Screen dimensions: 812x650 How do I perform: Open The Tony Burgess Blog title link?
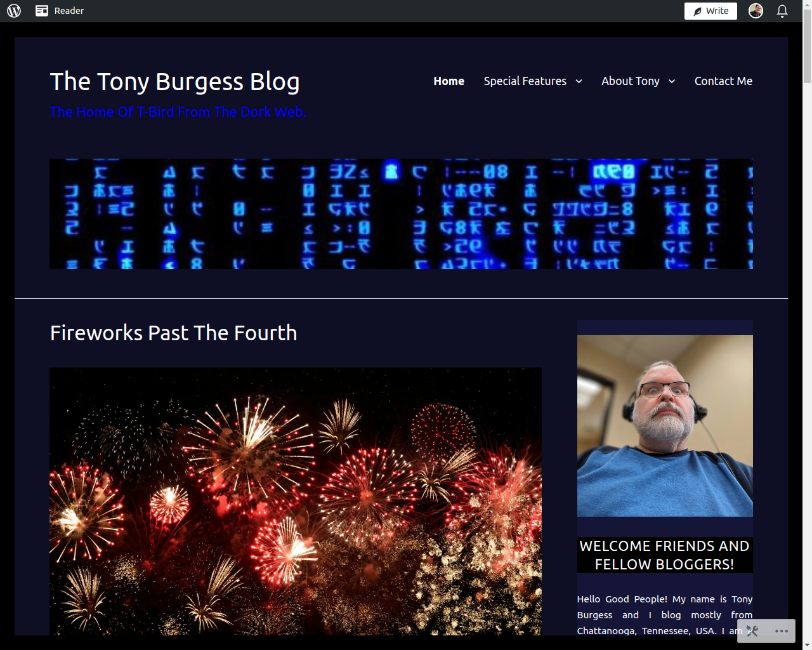click(174, 82)
